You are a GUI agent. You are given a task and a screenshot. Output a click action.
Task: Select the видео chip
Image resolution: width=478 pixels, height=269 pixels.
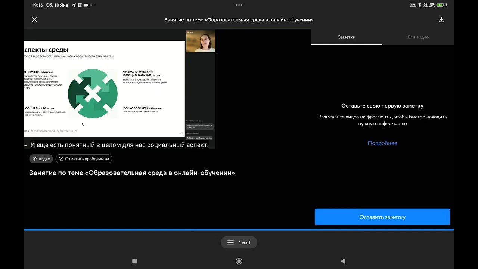(41, 159)
